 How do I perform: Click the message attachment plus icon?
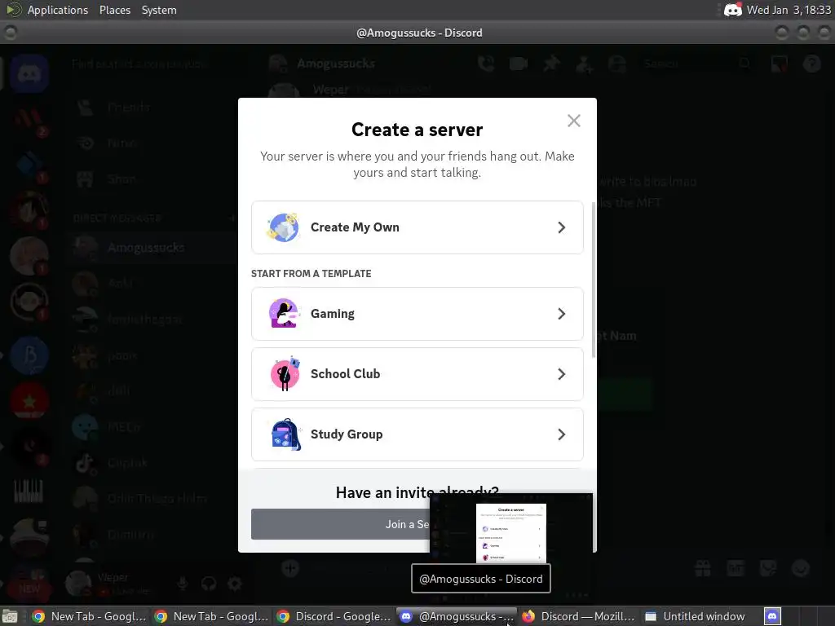290,568
